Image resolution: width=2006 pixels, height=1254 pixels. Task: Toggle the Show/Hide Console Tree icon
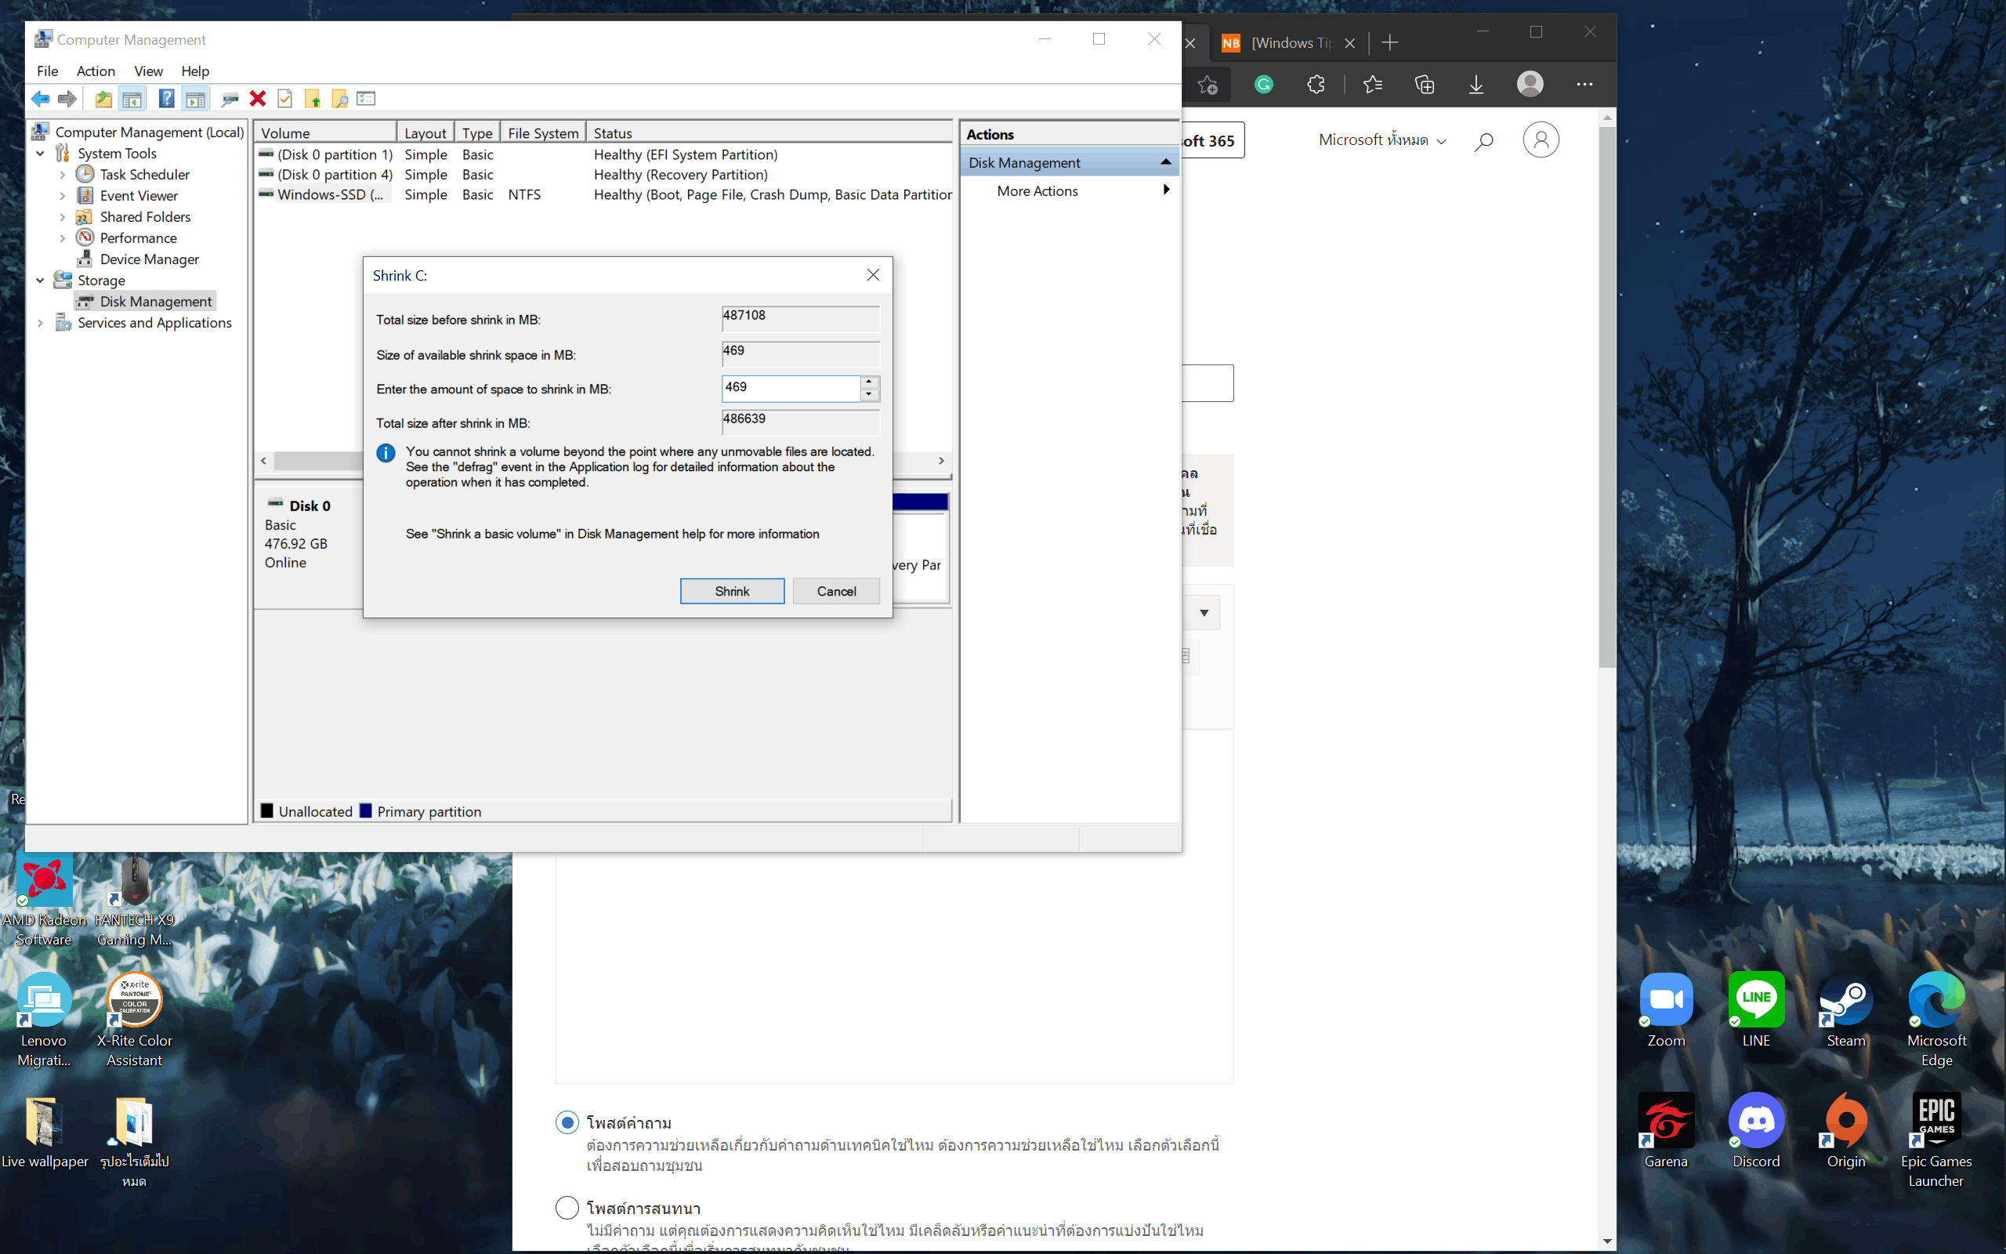tap(132, 99)
